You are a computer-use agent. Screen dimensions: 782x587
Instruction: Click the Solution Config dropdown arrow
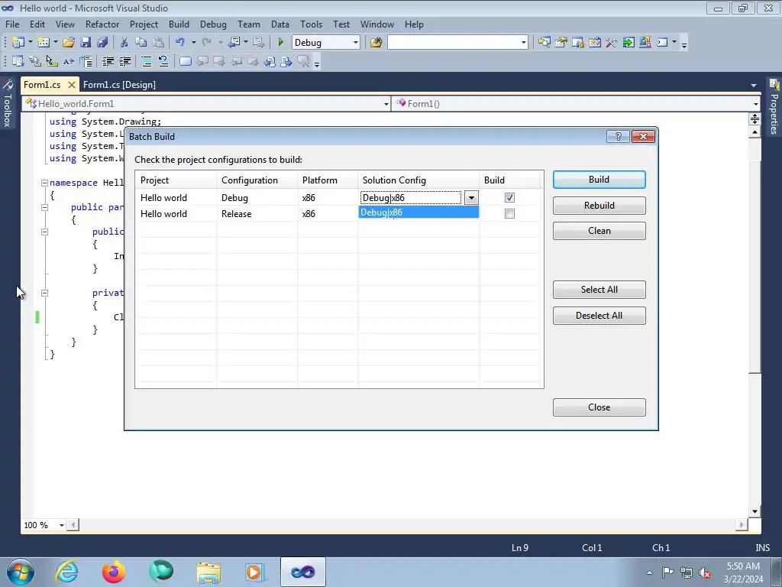tap(471, 198)
